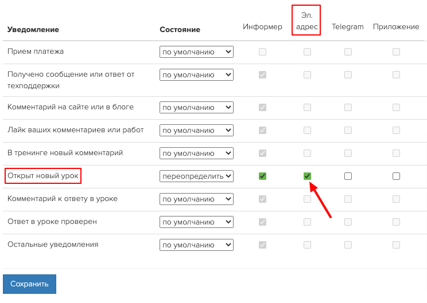Enable Приложение for Открыт новый урок
The image size is (427, 303).
pyautogui.click(x=396, y=176)
